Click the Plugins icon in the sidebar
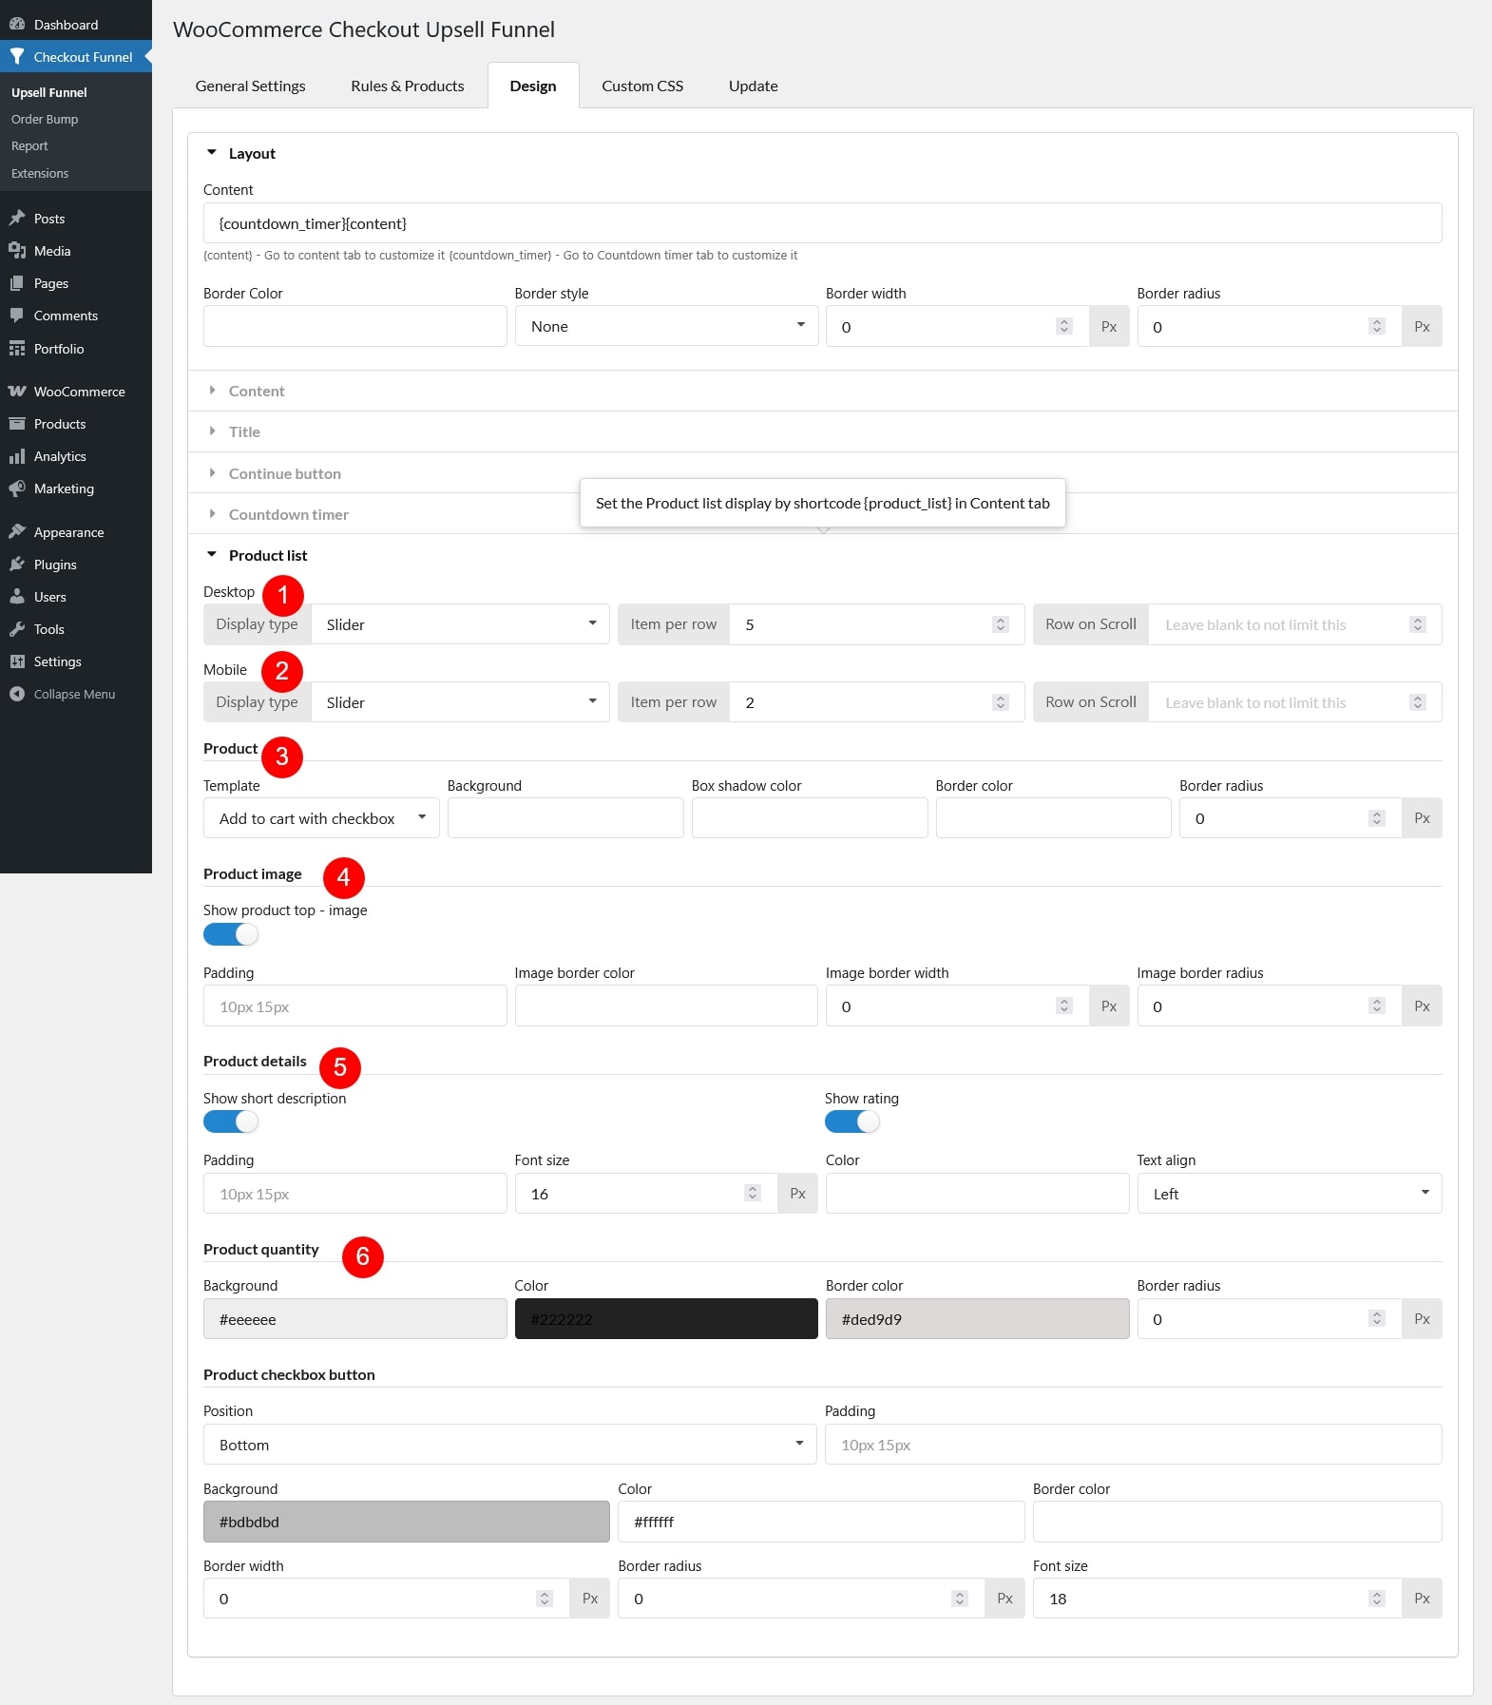 point(17,565)
